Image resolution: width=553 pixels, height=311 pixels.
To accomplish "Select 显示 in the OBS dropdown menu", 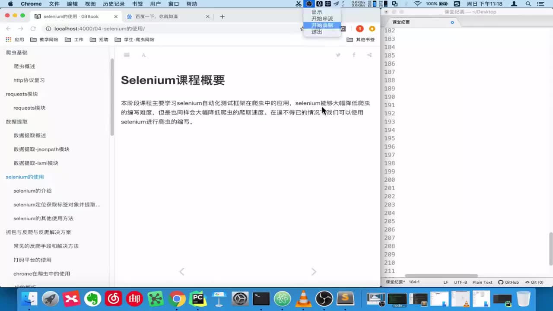I will tap(317, 12).
